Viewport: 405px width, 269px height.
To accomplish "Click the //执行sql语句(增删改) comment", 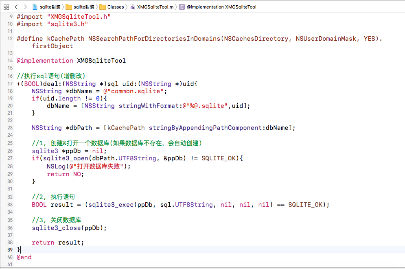I will 51,76.
